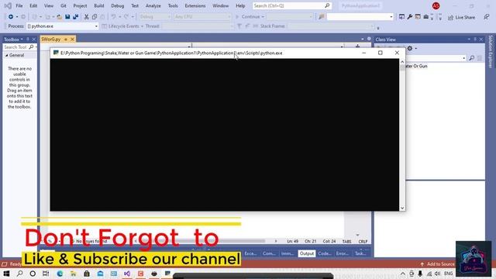Click the taskbar search icon
The height and width of the screenshot is (279, 496).
coord(19,274)
